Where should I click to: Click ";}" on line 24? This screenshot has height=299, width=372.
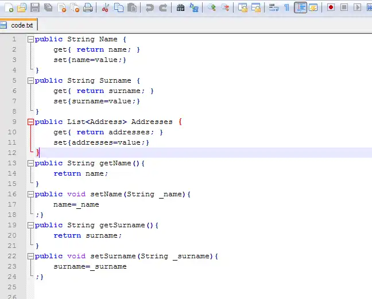40,277
